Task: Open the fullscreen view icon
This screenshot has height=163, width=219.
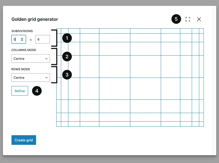Action: [x=187, y=19]
